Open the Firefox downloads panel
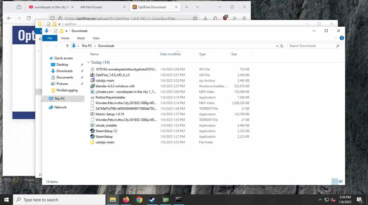Screen dimensions: 368x205 tap(205, 18)
